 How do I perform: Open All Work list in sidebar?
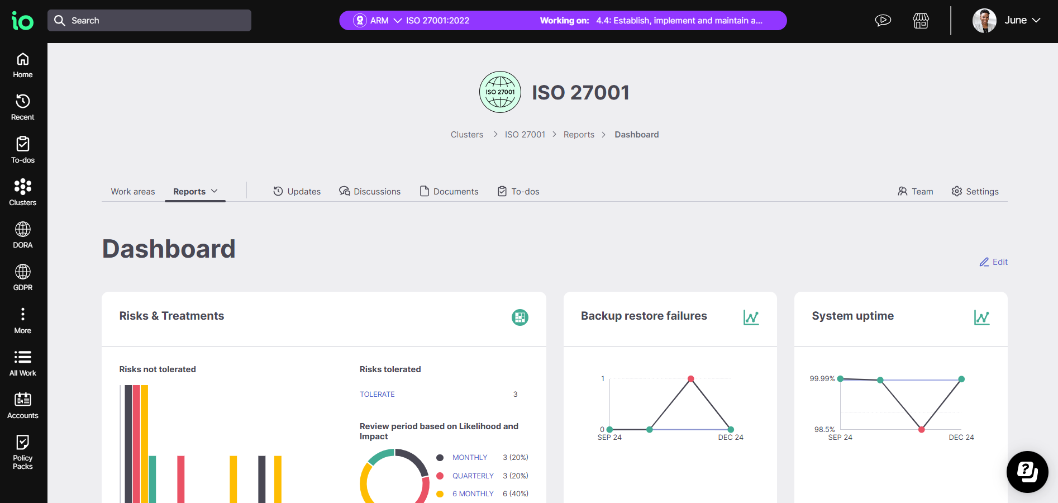tap(23, 364)
